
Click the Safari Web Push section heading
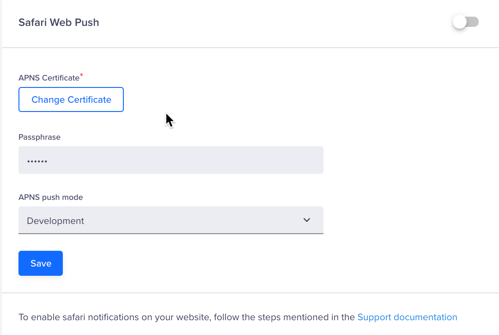(x=59, y=22)
